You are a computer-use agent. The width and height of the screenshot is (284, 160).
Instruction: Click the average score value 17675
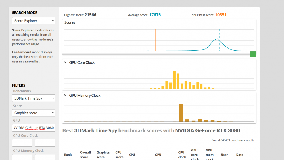click(155, 15)
